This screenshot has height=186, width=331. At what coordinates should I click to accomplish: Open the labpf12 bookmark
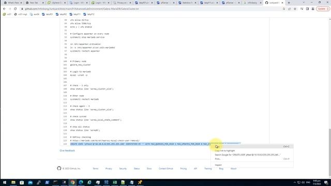pyautogui.click(x=89, y=14)
